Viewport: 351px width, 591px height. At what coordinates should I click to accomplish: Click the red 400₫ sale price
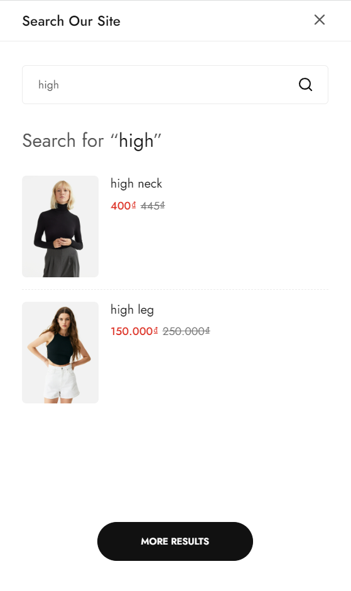point(123,206)
